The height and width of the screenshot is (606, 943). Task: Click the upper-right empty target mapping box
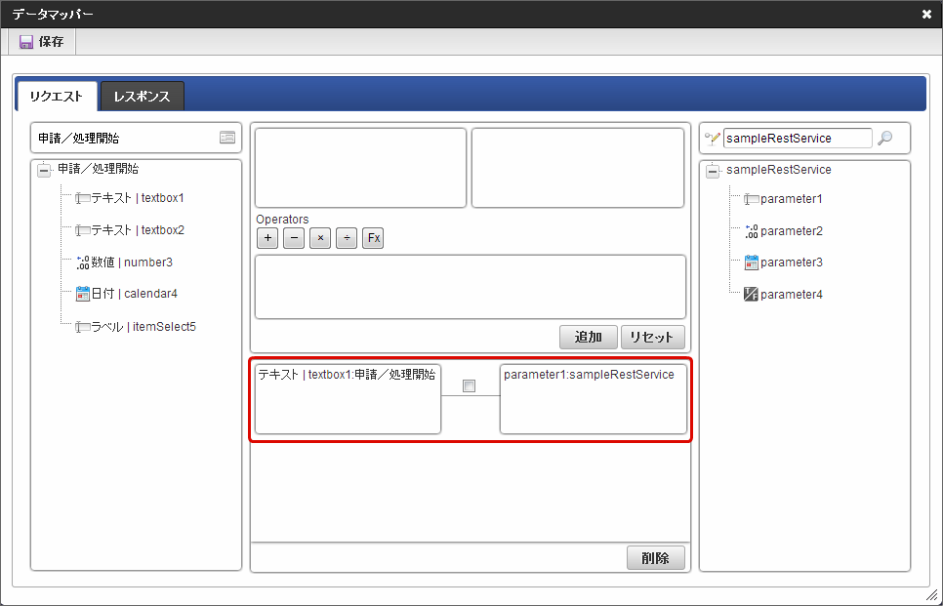578,168
